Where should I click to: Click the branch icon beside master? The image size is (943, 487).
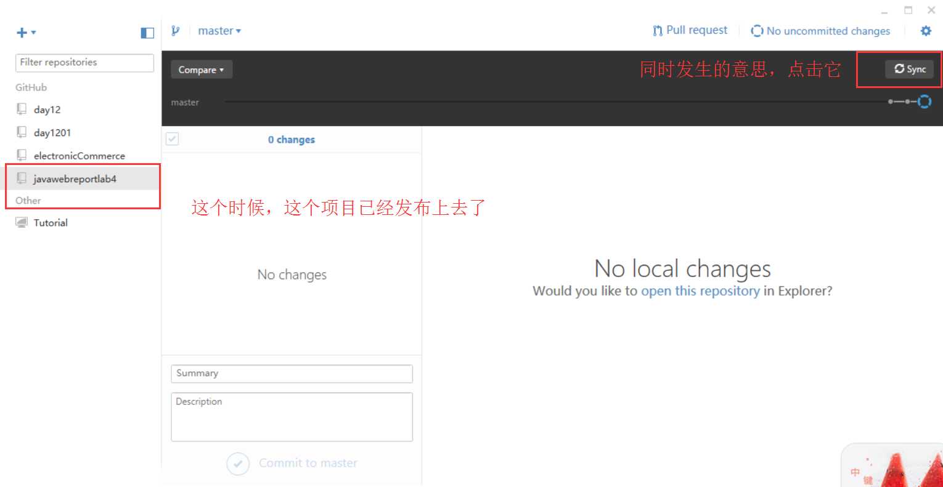coord(176,31)
